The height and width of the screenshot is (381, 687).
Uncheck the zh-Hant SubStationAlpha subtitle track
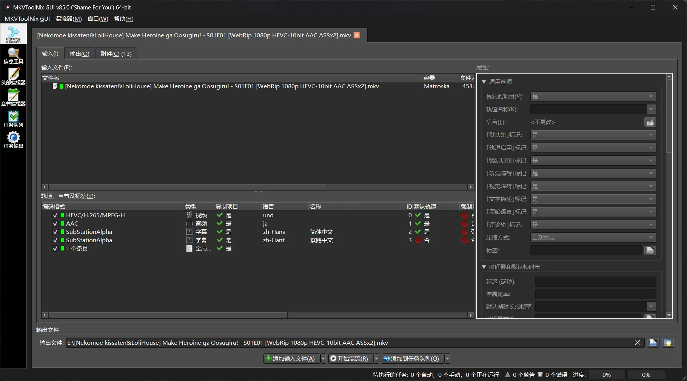coord(55,240)
